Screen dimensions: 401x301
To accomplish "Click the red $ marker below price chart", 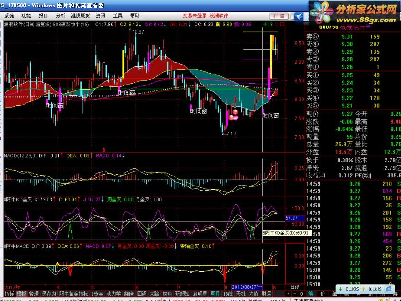I will [x=103, y=150].
